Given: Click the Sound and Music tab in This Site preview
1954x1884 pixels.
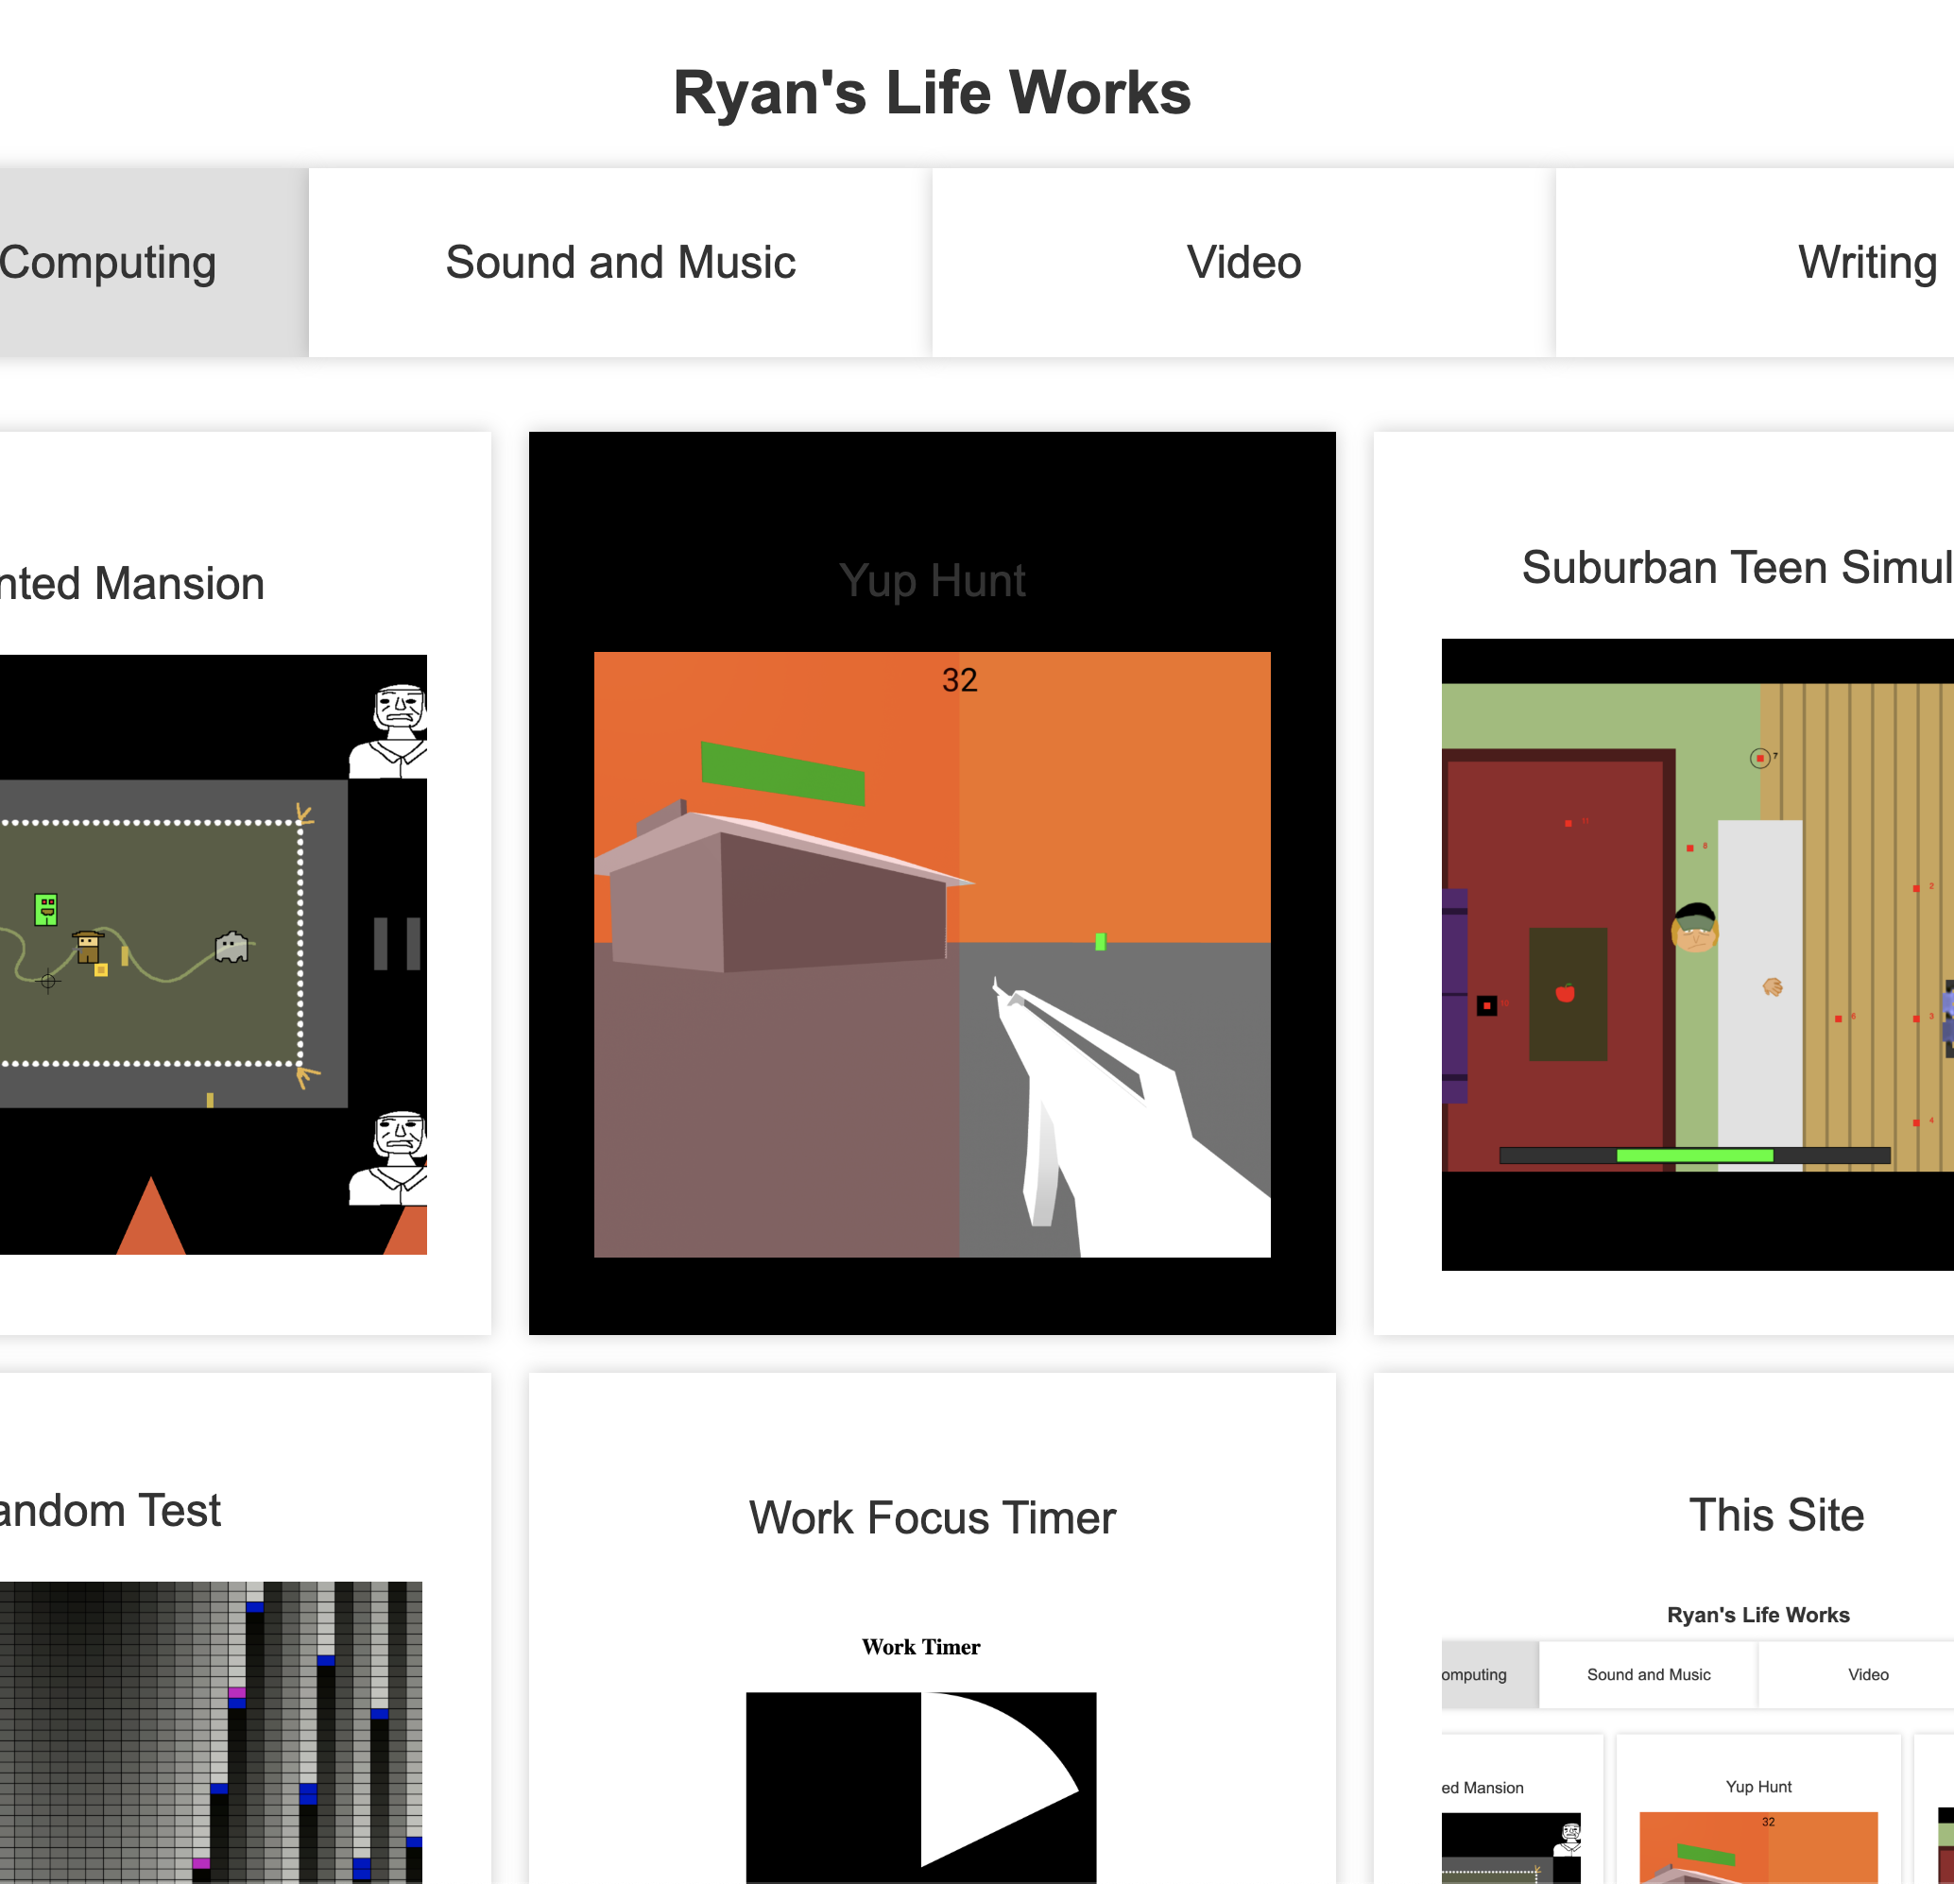Looking at the screenshot, I should pos(1648,1674).
